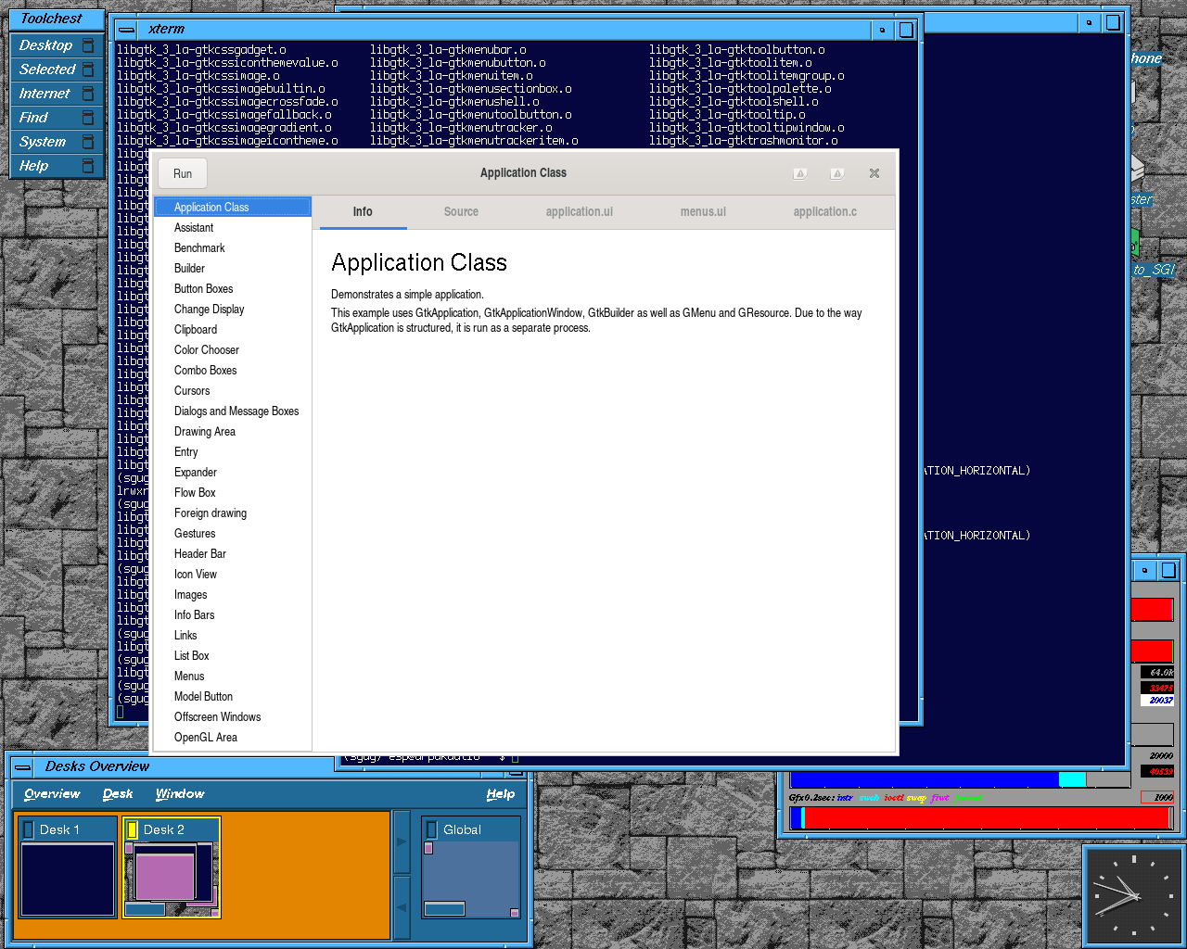1187x949 pixels.
Task: Click the tear-off icon beside Toolchest System
Action: click(x=88, y=142)
